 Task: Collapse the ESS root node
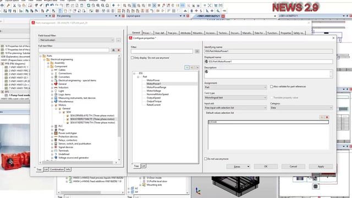(x=134, y=73)
